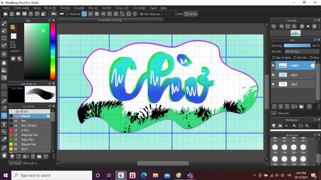Open folder icon in Reference panel
Screen dimensions: 321x180
coord(280,126)
